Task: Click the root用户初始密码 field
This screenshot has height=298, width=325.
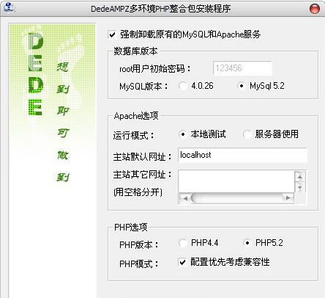Action: (x=242, y=68)
